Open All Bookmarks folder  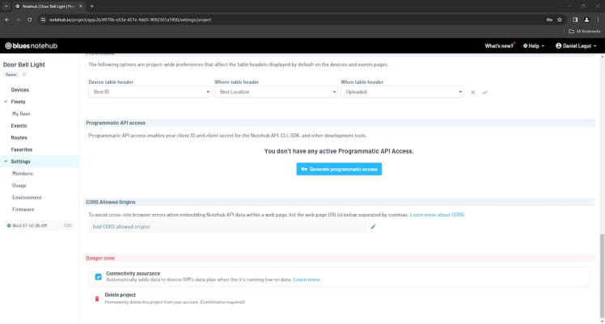pyautogui.click(x=585, y=32)
